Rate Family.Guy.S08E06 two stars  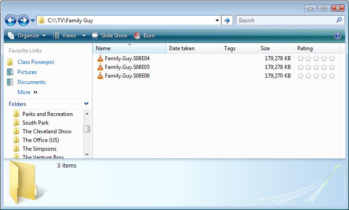point(308,76)
